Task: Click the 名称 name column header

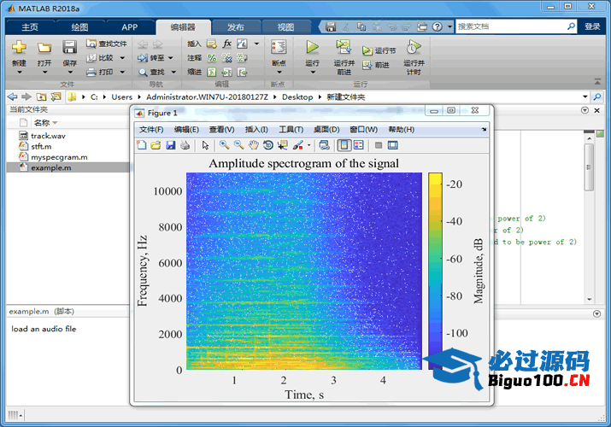Action: click(x=42, y=123)
